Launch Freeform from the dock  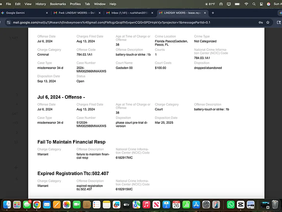click(x=116, y=205)
